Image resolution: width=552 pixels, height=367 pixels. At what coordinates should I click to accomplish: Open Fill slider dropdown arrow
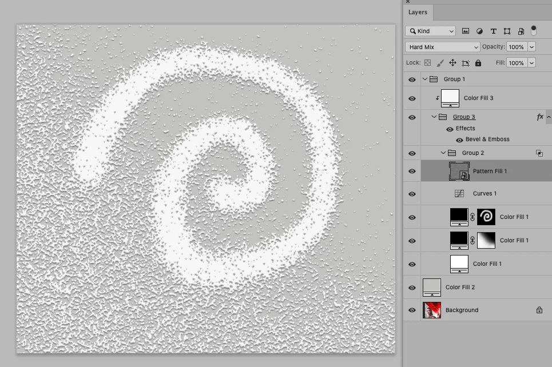point(531,63)
